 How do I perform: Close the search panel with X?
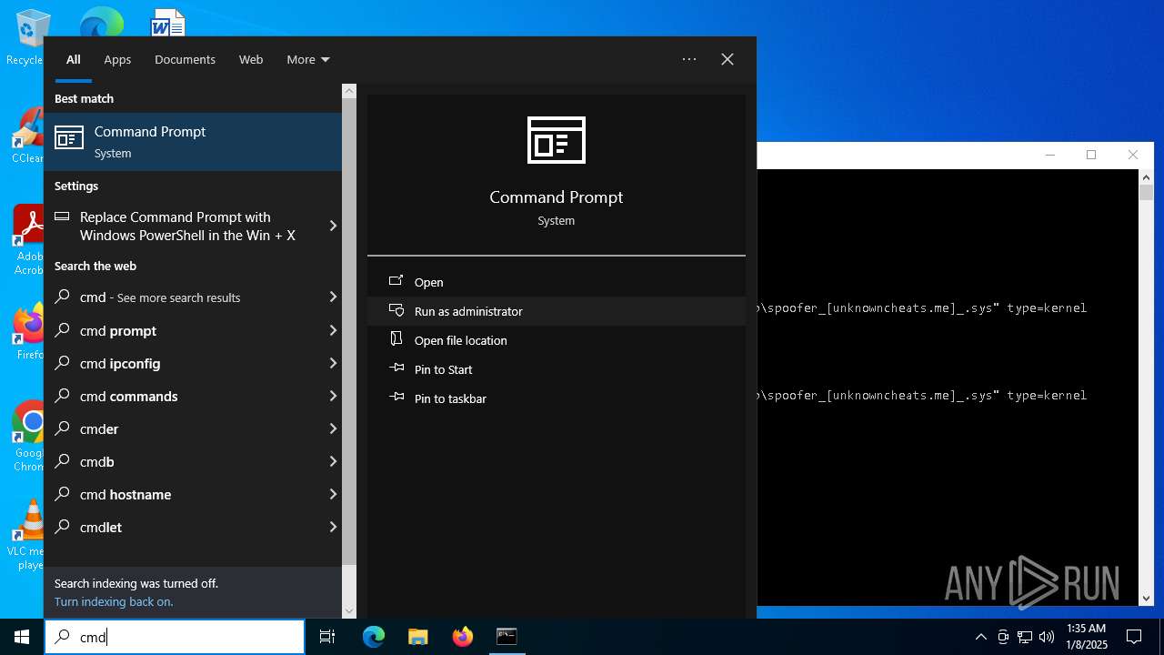727,59
